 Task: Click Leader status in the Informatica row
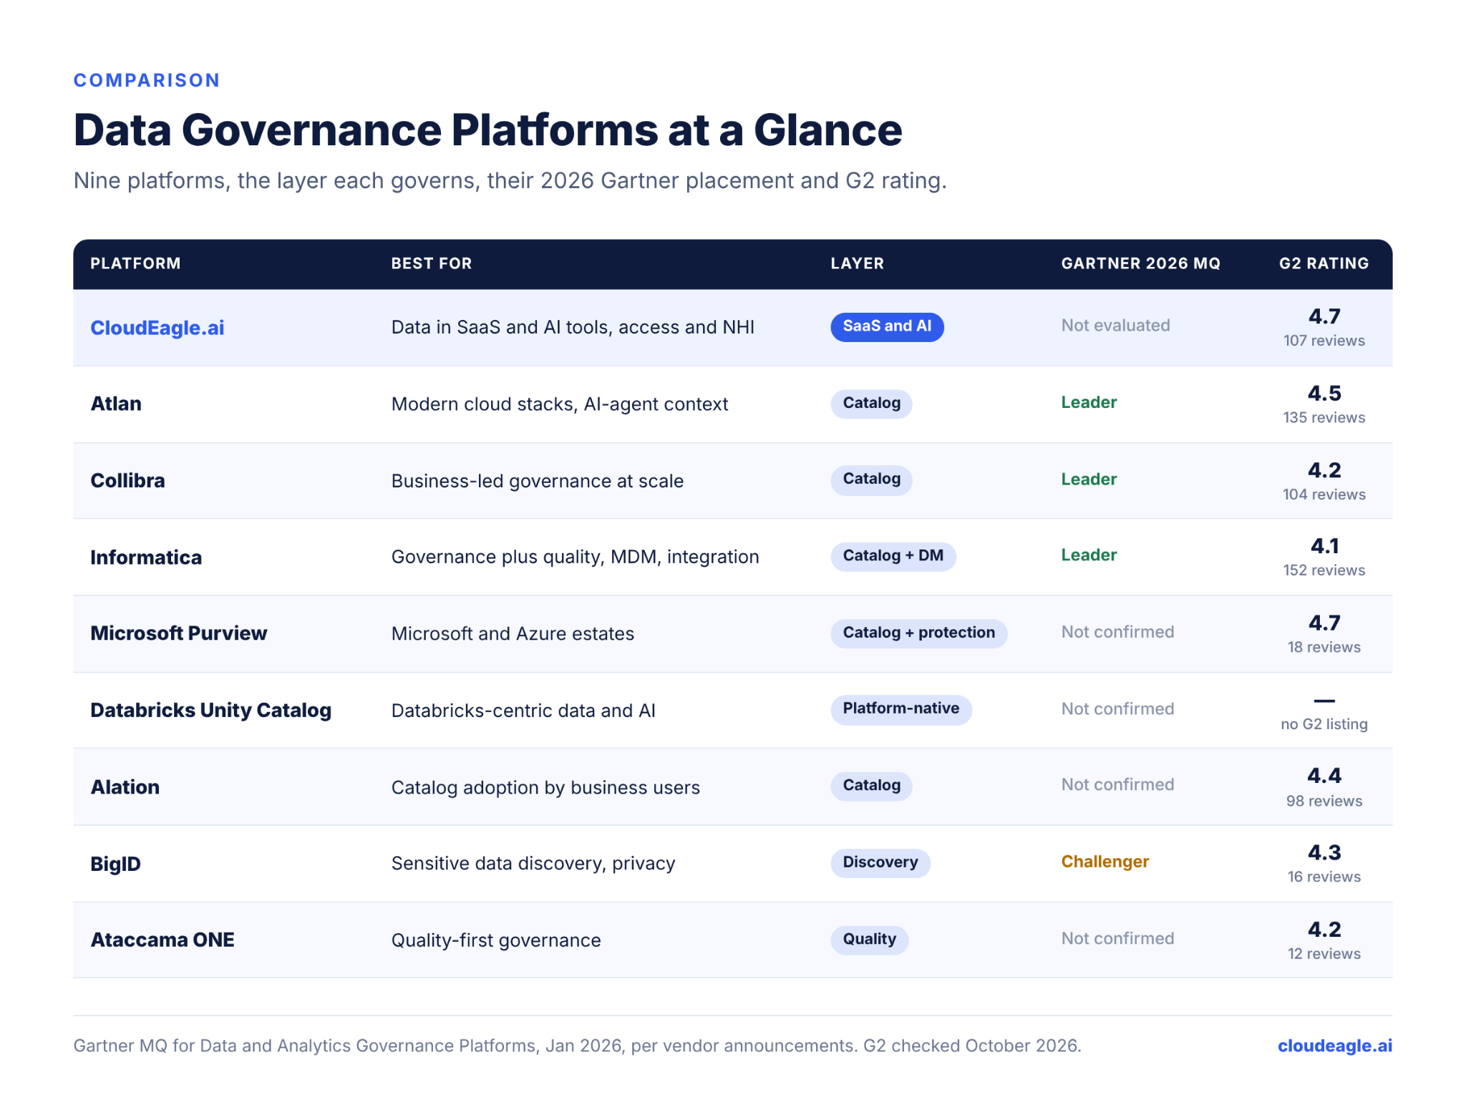click(x=1089, y=555)
